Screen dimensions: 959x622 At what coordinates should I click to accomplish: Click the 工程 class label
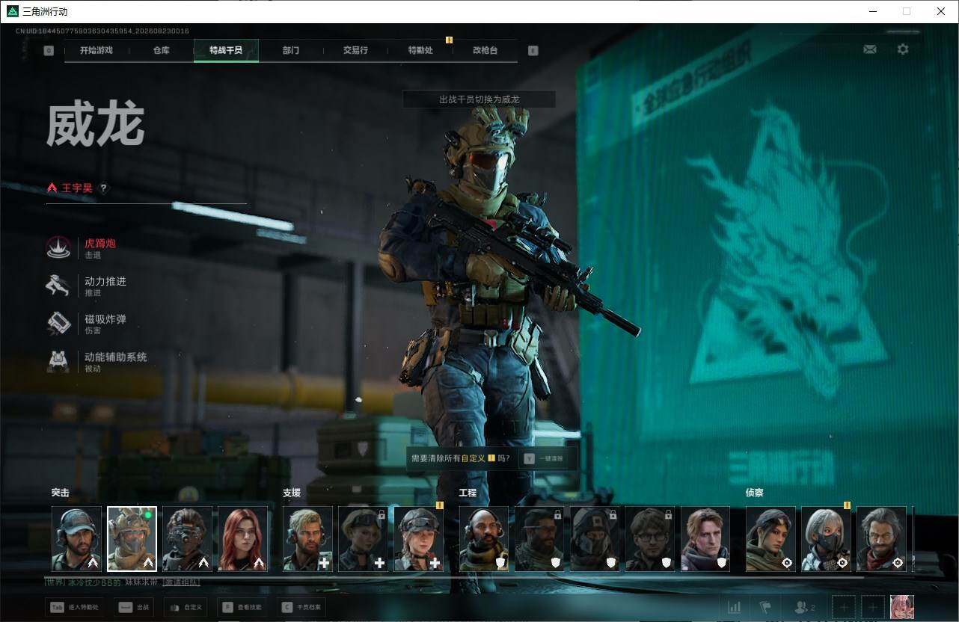(468, 493)
